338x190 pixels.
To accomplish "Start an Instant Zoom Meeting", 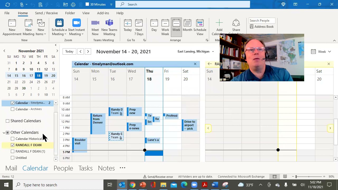I will (76, 27).
